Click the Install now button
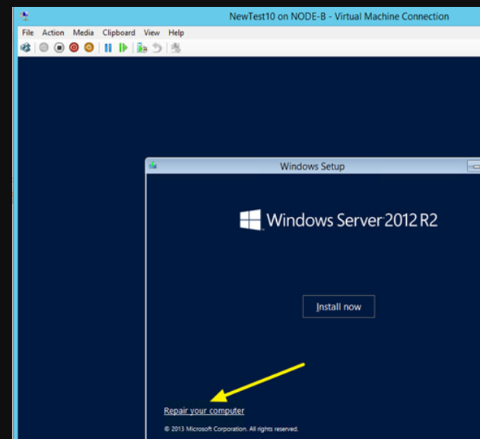Screen dimensions: 480x439 click(x=339, y=307)
